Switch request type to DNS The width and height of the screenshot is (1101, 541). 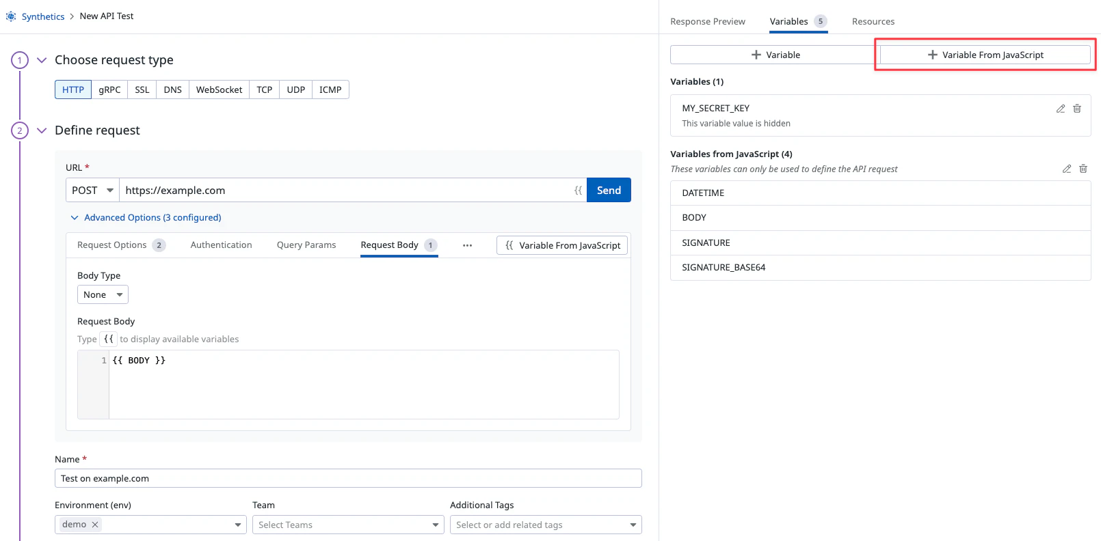[x=172, y=90]
